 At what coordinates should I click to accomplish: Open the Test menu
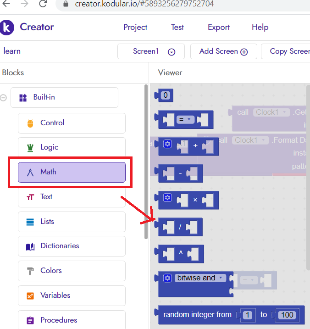(x=177, y=27)
